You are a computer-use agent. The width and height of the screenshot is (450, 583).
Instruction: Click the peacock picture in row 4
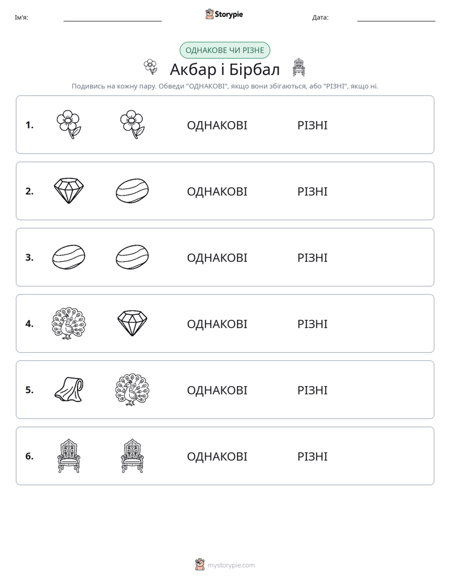point(69,324)
